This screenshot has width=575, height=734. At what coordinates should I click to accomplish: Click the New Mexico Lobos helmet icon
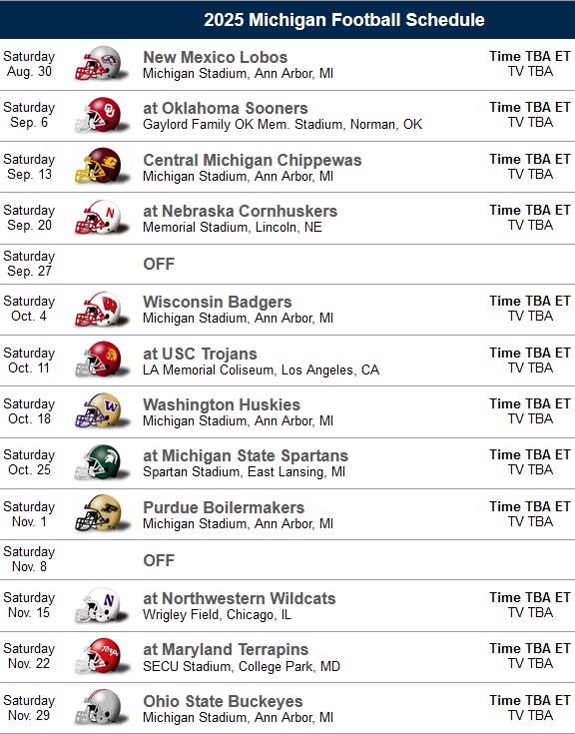point(102,64)
